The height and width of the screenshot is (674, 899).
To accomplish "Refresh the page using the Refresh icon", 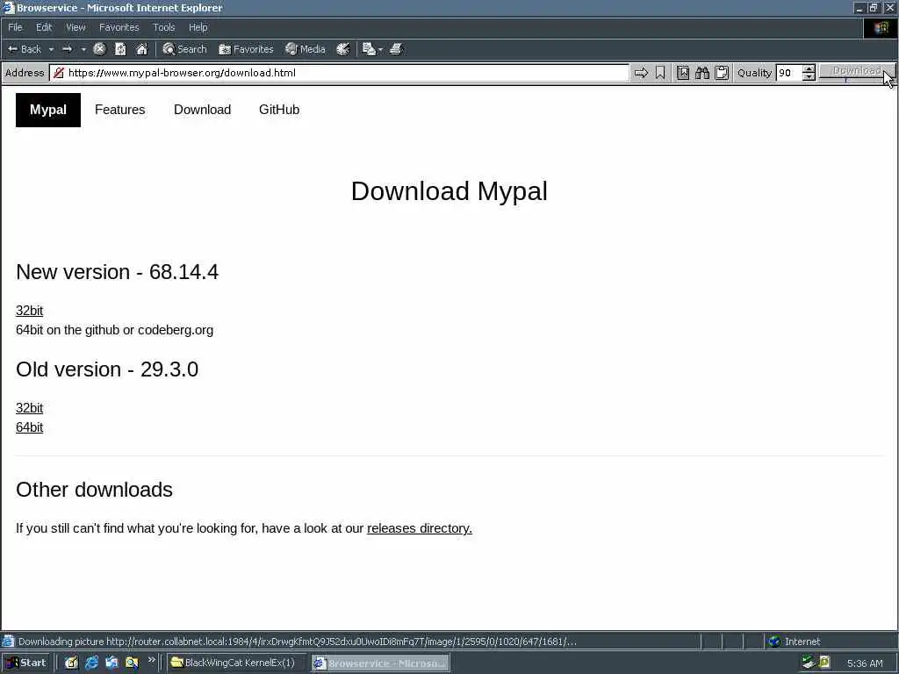I will [120, 49].
